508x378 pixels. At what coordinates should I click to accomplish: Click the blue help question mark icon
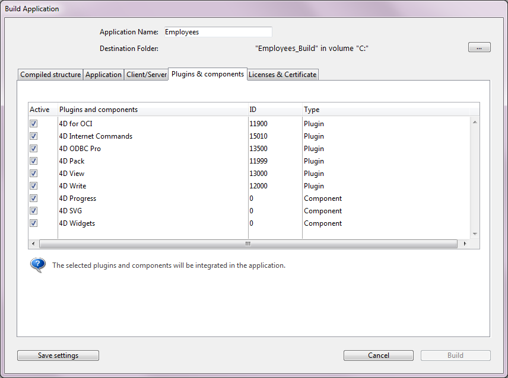click(x=38, y=265)
